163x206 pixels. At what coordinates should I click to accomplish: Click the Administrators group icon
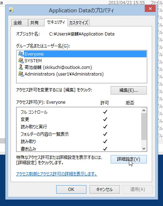coord(21,74)
